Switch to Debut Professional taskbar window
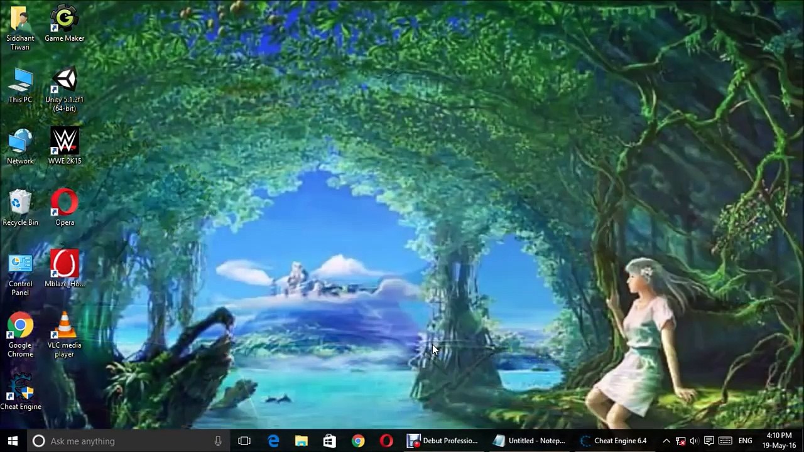Viewport: 804px width, 452px height. point(443,441)
